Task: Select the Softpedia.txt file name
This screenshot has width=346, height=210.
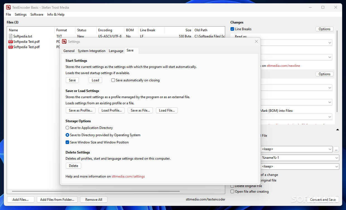Action: pos(23,36)
